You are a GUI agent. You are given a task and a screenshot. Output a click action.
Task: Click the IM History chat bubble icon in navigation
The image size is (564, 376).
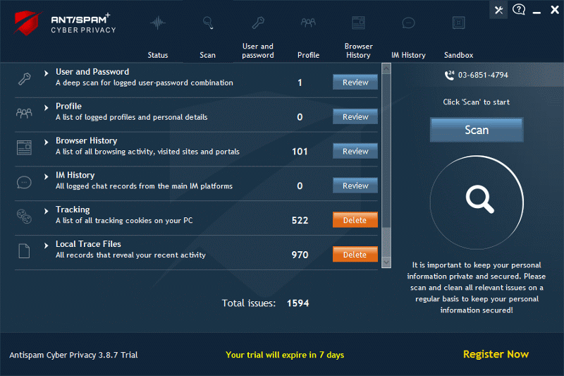tap(408, 23)
